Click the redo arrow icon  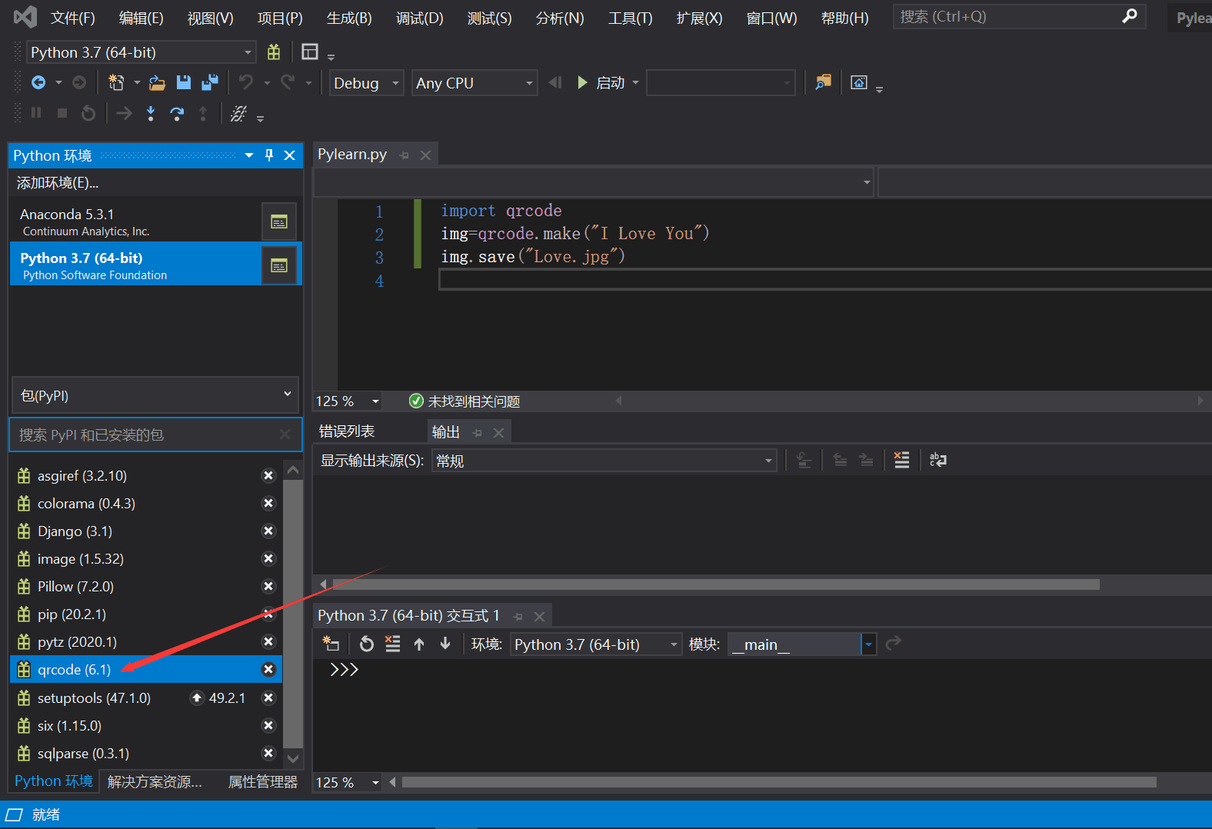tap(288, 82)
